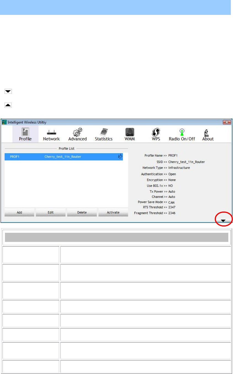The image size is (233, 374).
Task: Click the Activate profile button
Action: [113, 212]
